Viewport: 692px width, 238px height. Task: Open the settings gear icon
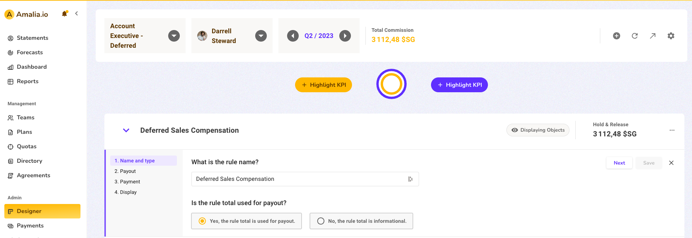point(671,36)
